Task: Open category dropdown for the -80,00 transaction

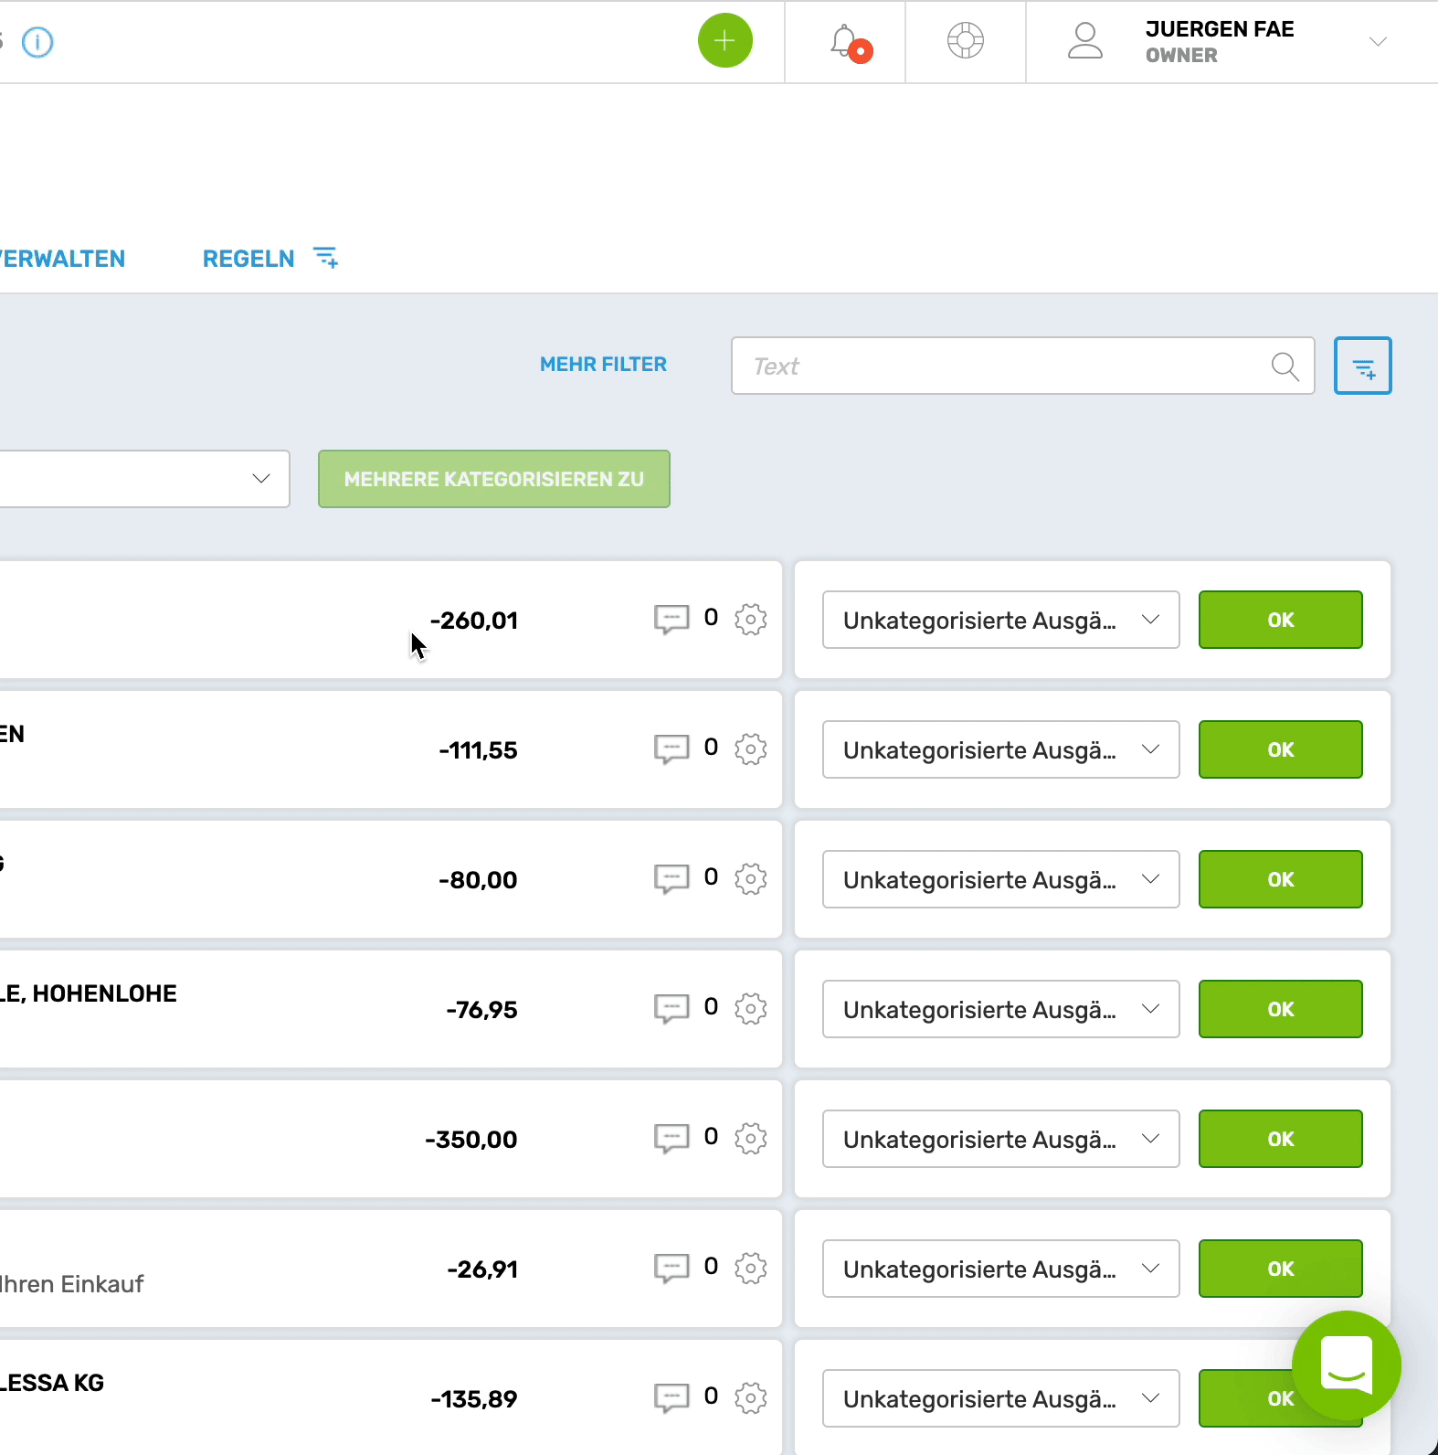Action: 1000,879
